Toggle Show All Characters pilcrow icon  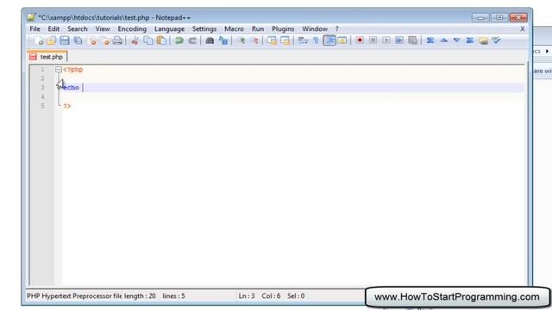pyautogui.click(x=316, y=40)
